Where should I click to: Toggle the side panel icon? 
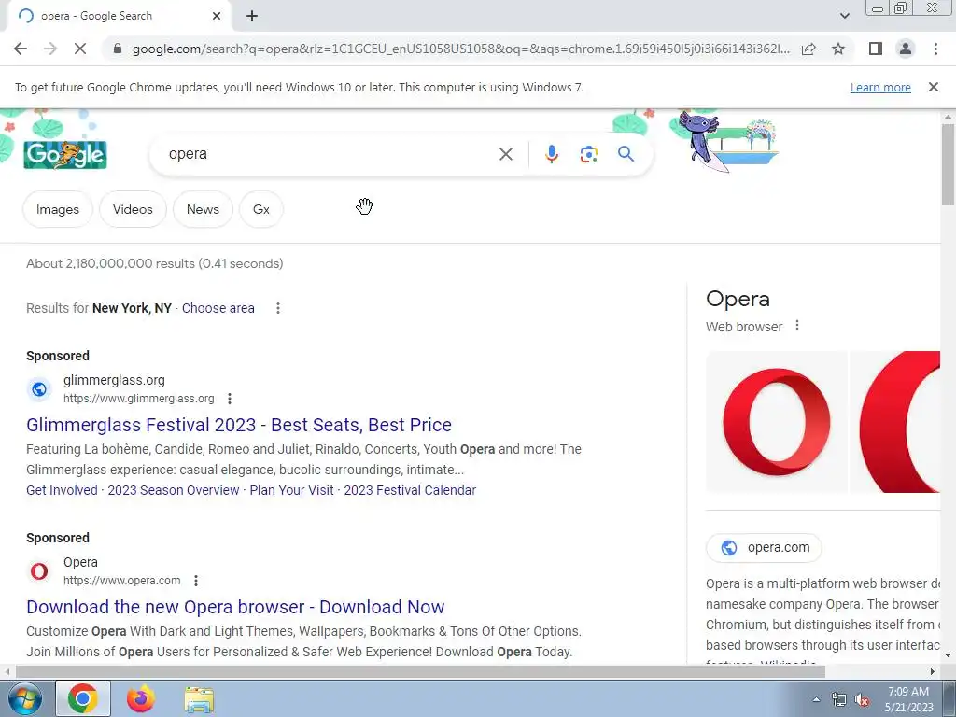[876, 49]
